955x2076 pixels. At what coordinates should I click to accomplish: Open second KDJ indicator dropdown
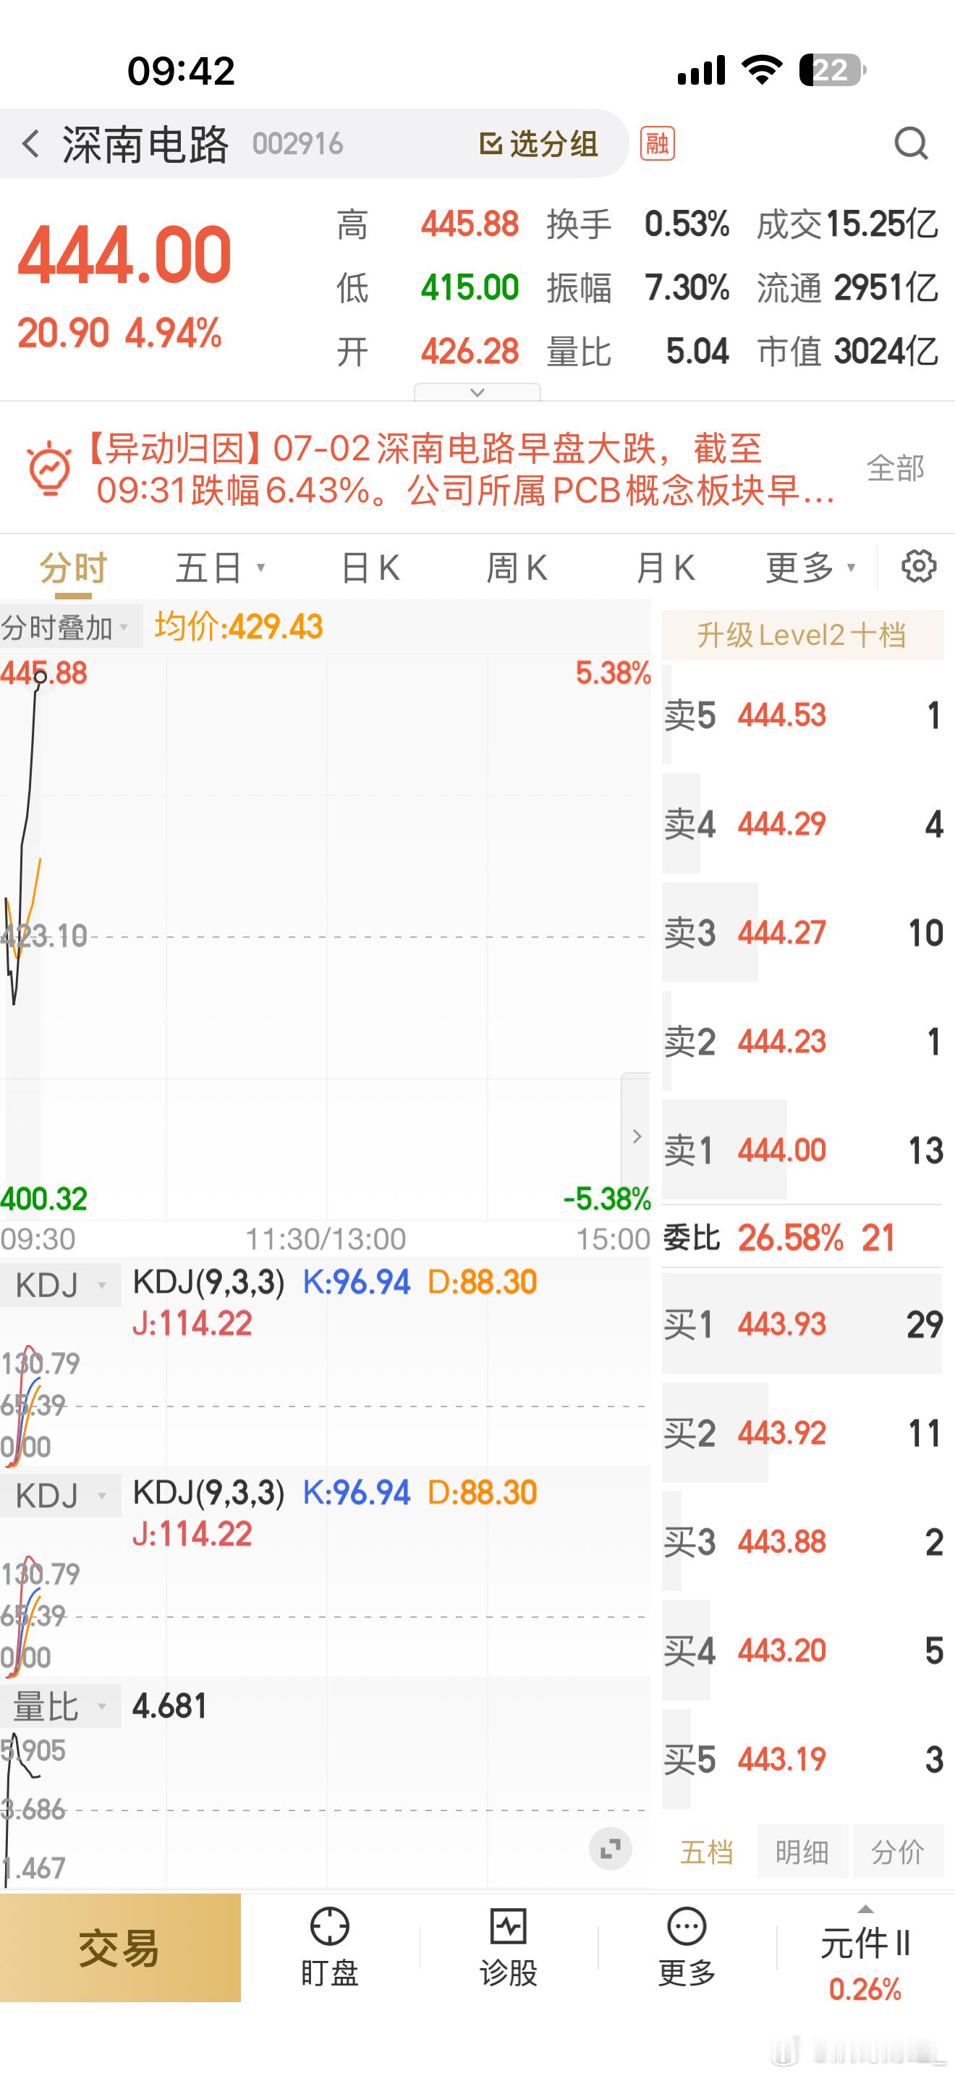click(60, 1495)
